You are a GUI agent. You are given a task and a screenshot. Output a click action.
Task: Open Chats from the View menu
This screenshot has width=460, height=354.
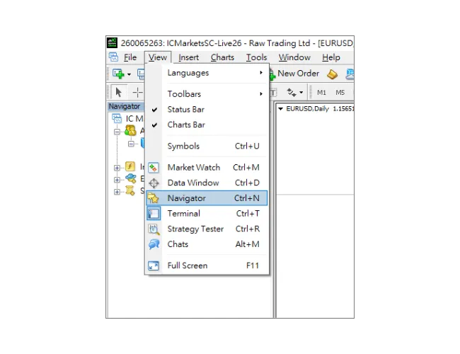178,244
